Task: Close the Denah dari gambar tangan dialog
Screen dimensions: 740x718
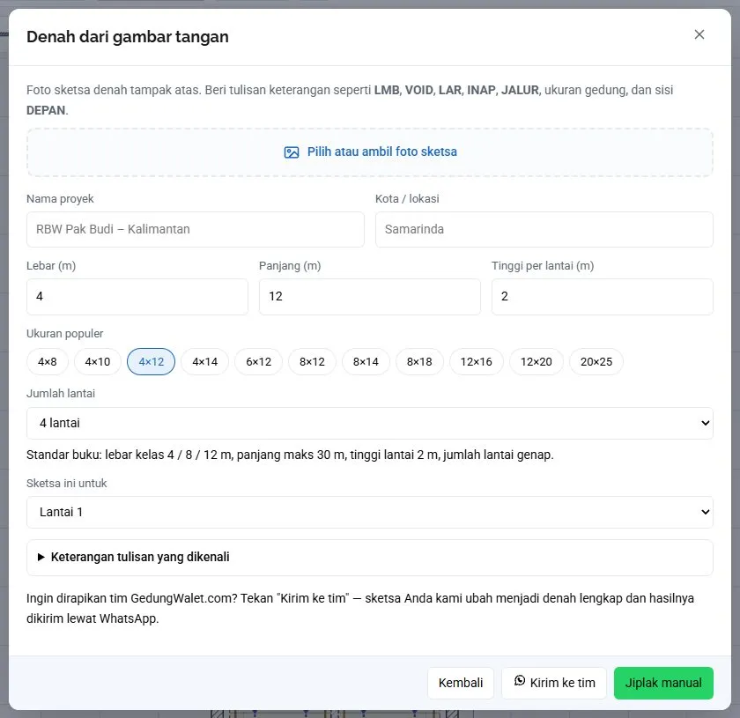Action: (x=699, y=34)
